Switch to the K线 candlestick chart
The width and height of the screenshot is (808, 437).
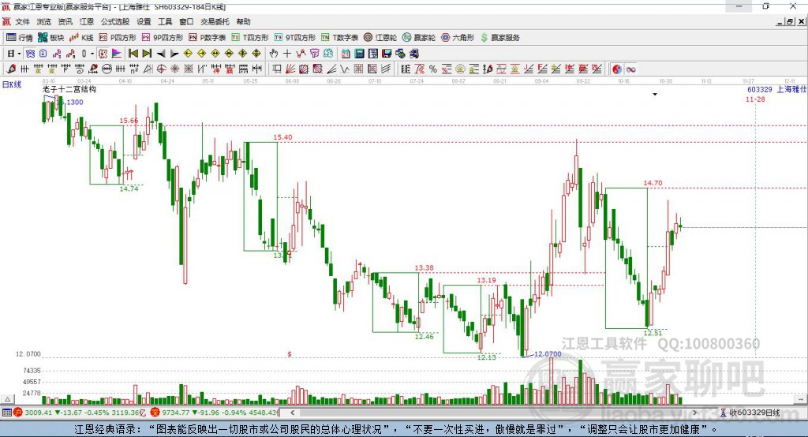81,38
